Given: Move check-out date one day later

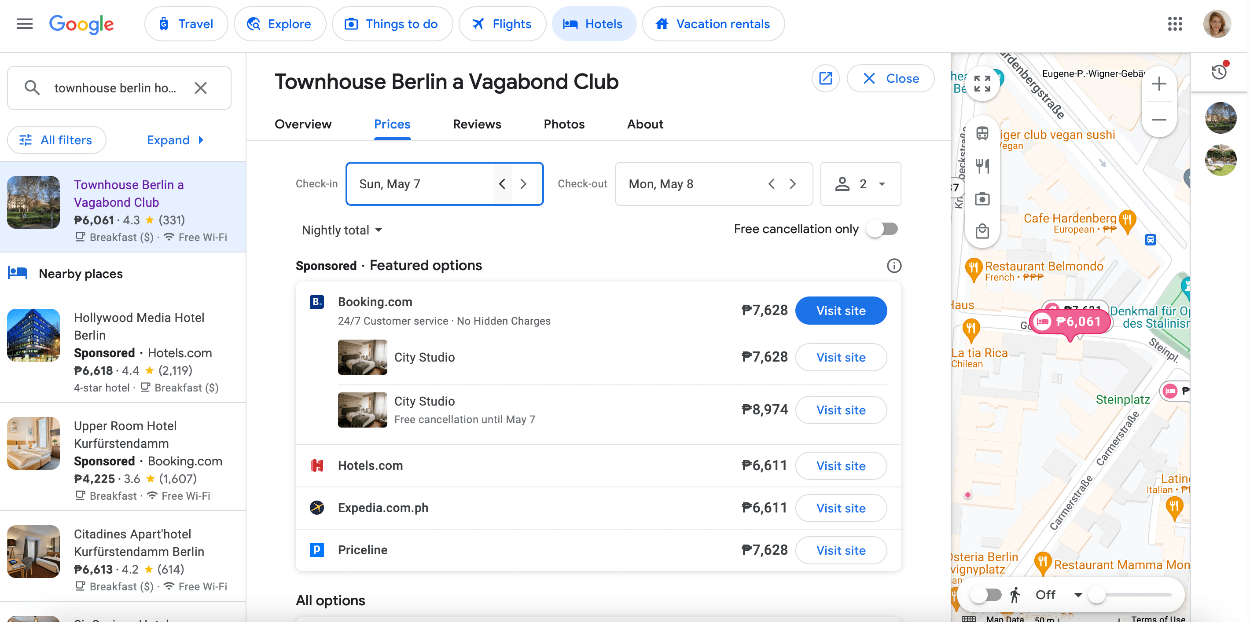Looking at the screenshot, I should [x=792, y=184].
